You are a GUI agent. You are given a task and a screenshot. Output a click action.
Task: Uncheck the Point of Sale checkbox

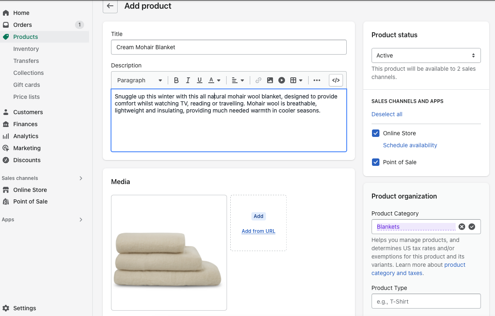[x=376, y=162]
